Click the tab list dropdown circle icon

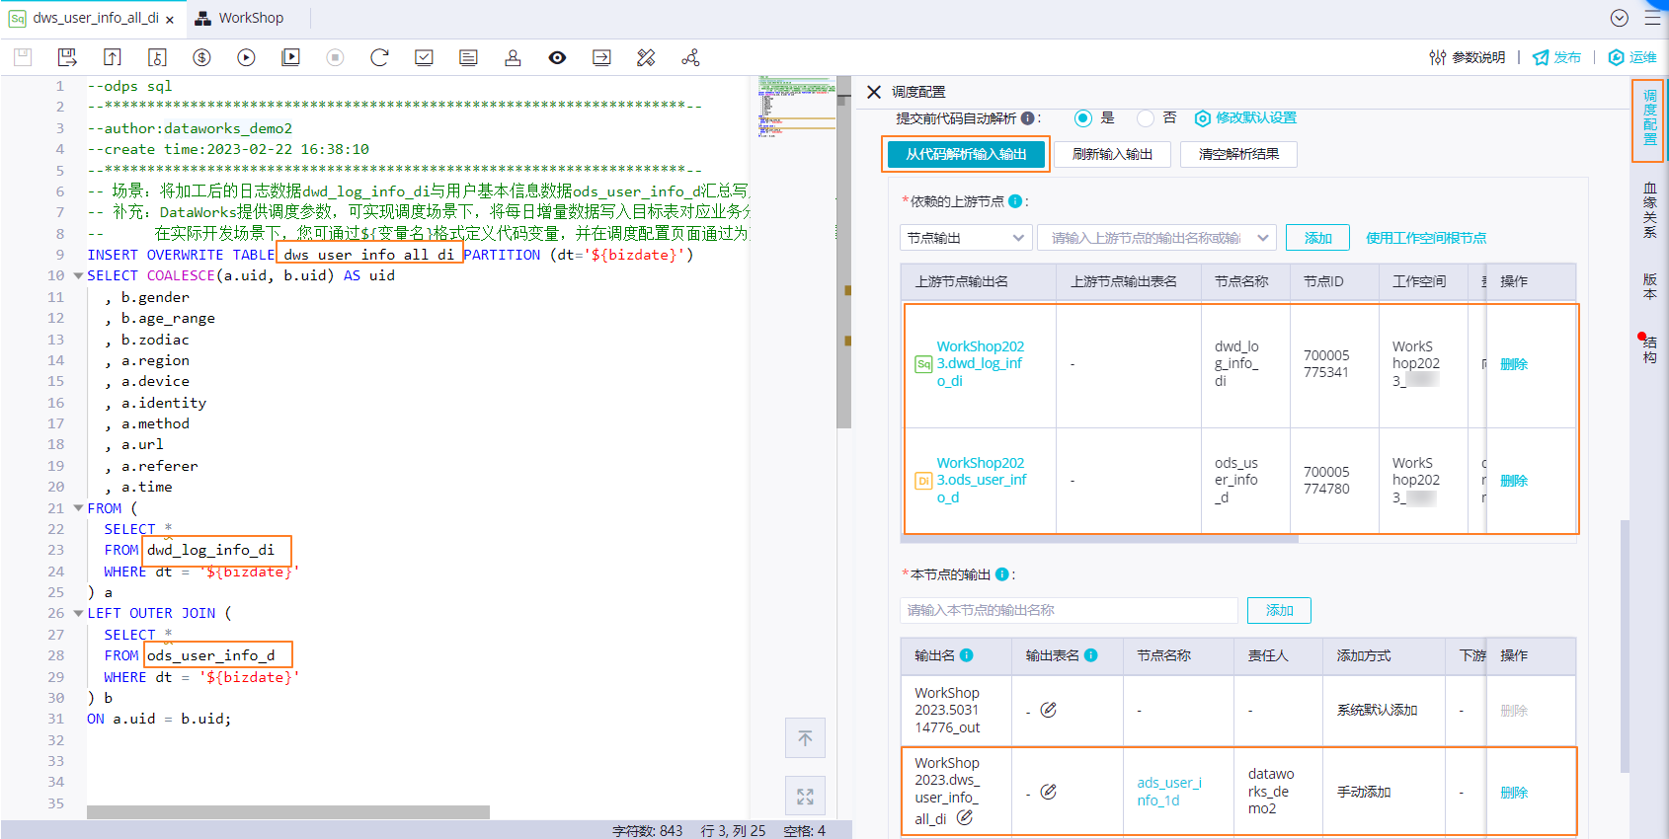point(1619,18)
